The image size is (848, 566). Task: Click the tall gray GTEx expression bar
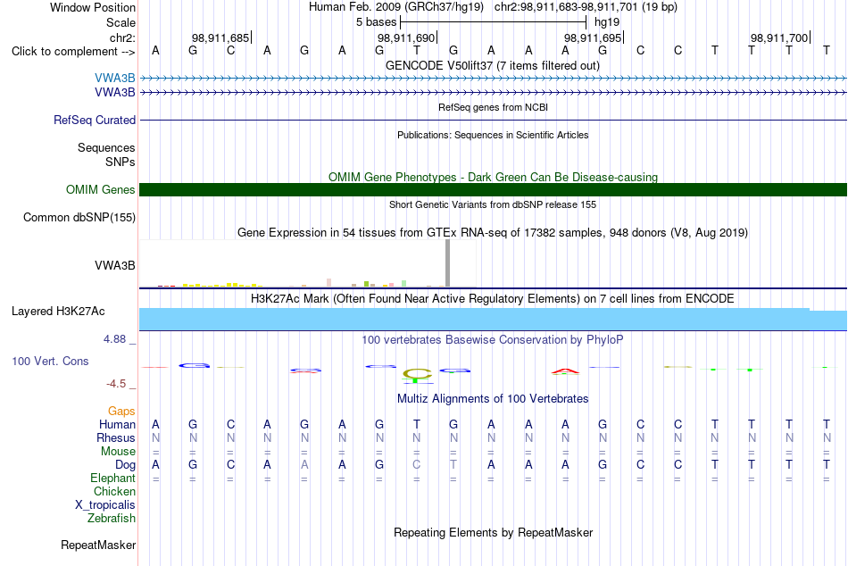[x=448, y=263]
